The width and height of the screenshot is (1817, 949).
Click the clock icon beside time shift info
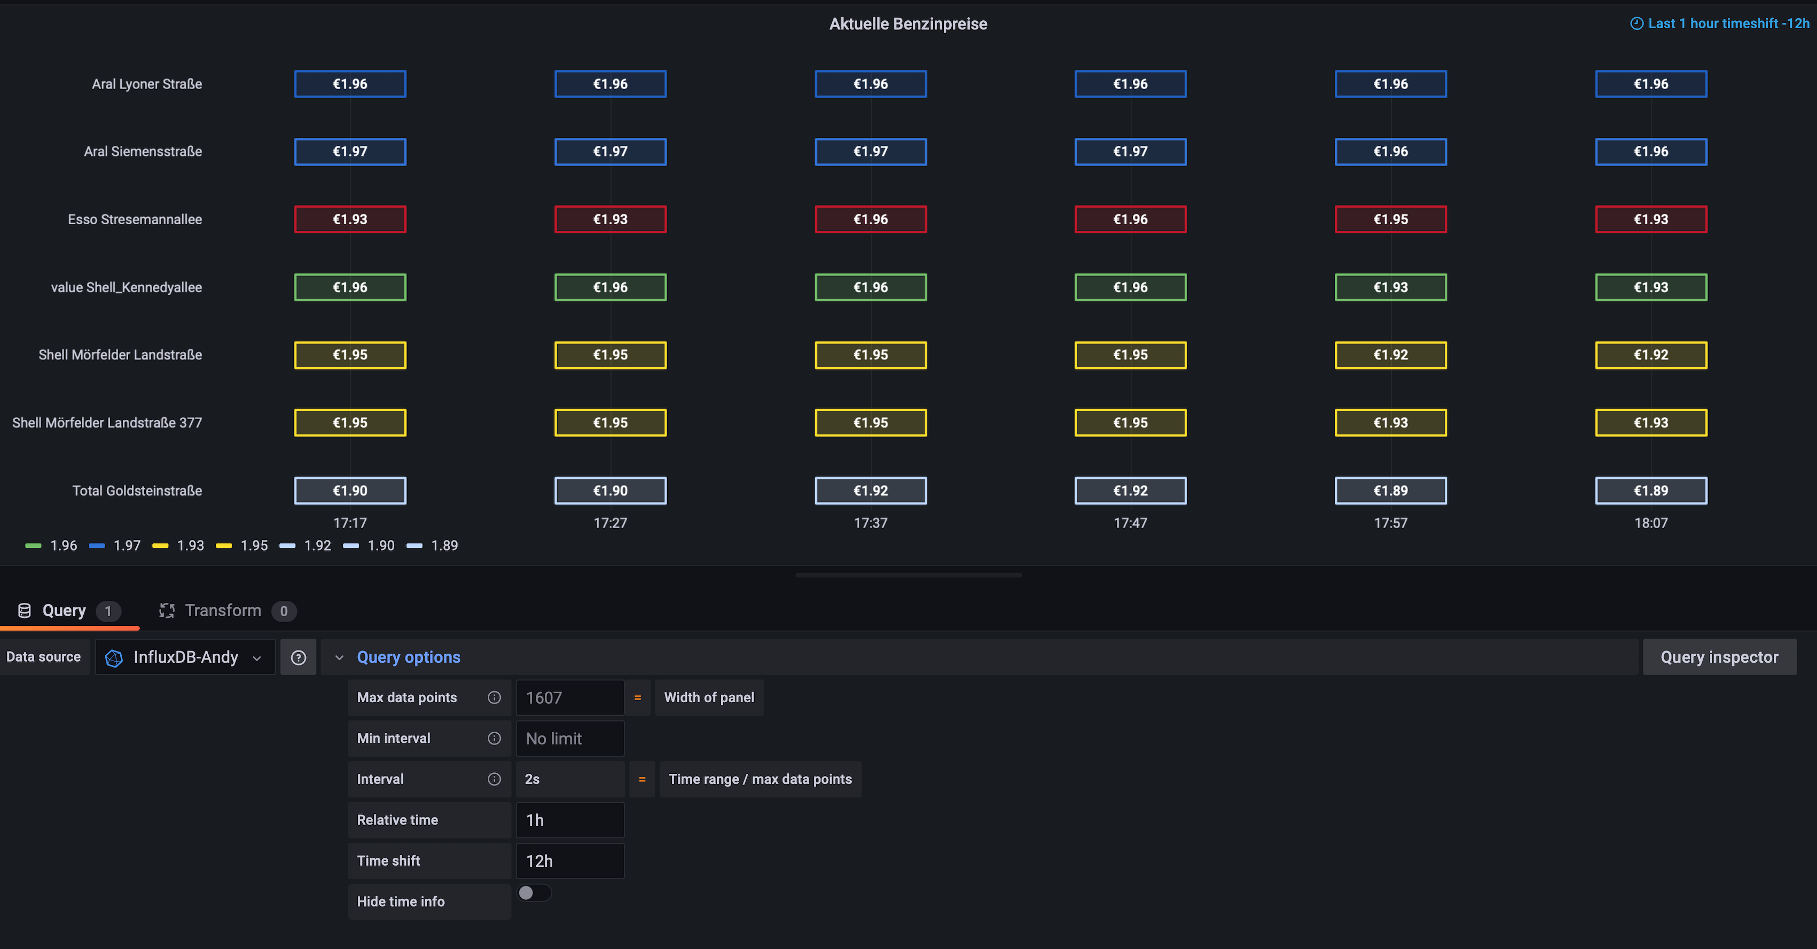(1636, 23)
